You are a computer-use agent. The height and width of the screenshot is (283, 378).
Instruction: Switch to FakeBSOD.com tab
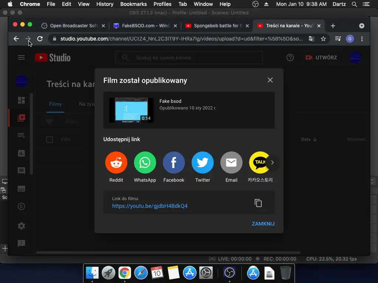[145, 26]
